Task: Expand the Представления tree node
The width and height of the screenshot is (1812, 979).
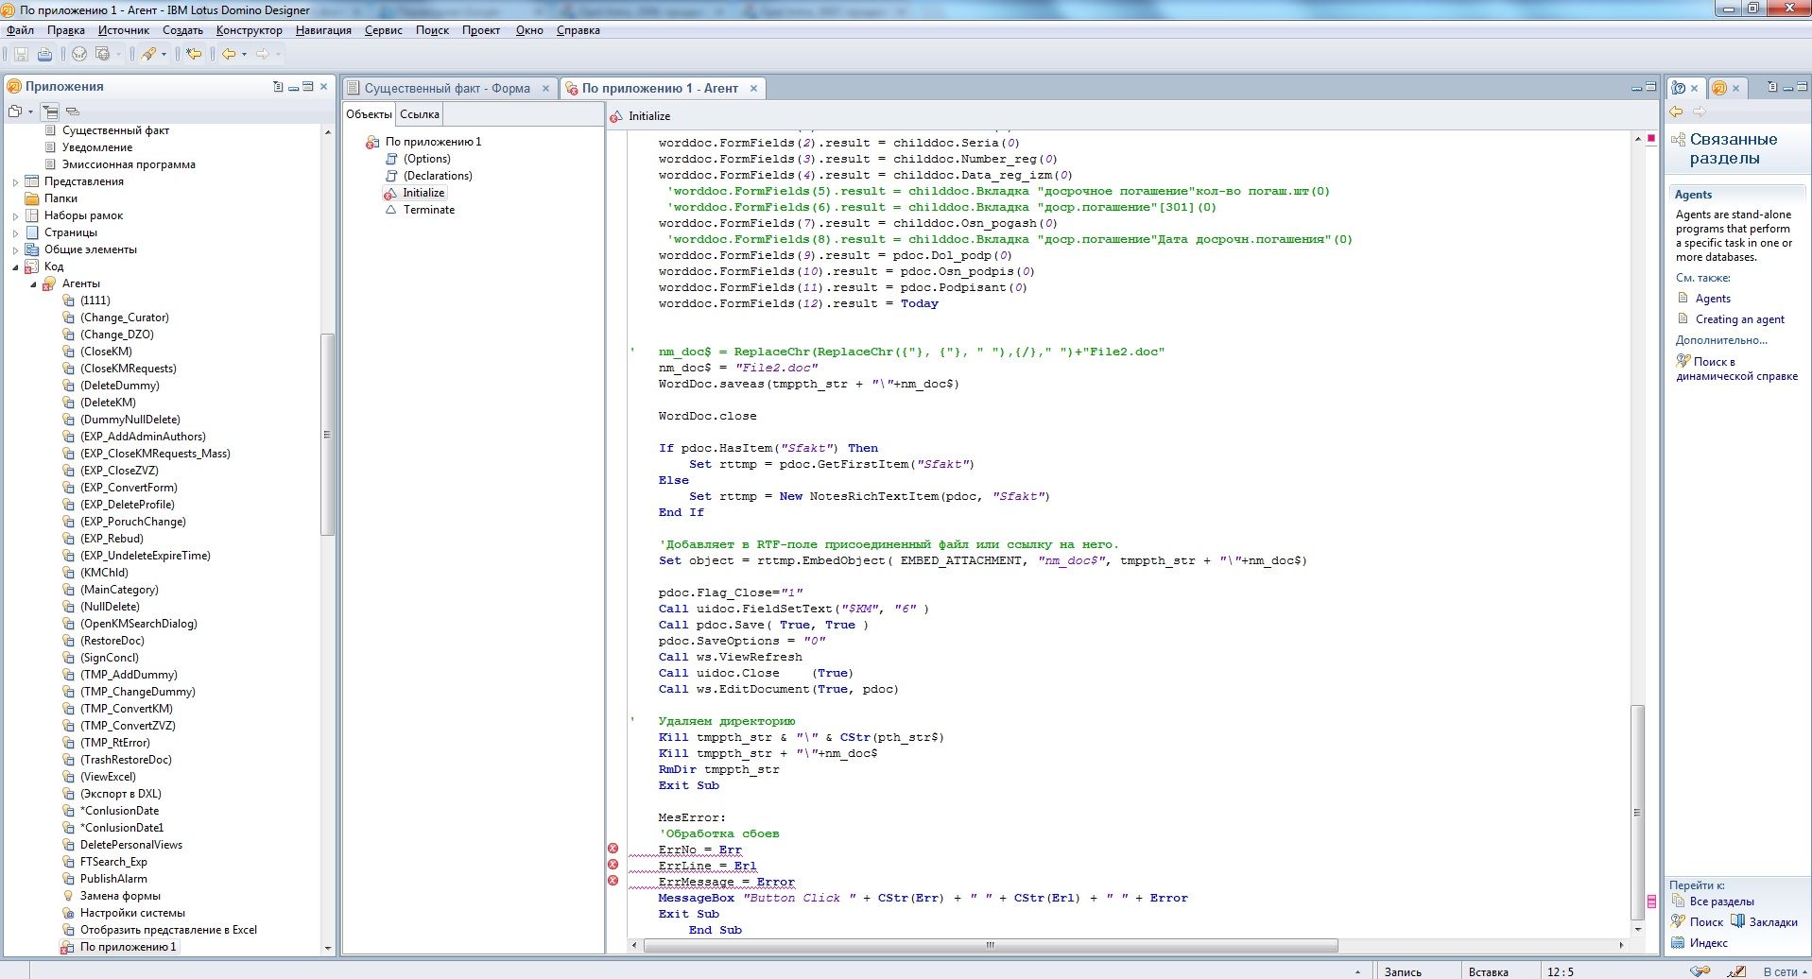Action: (15, 181)
